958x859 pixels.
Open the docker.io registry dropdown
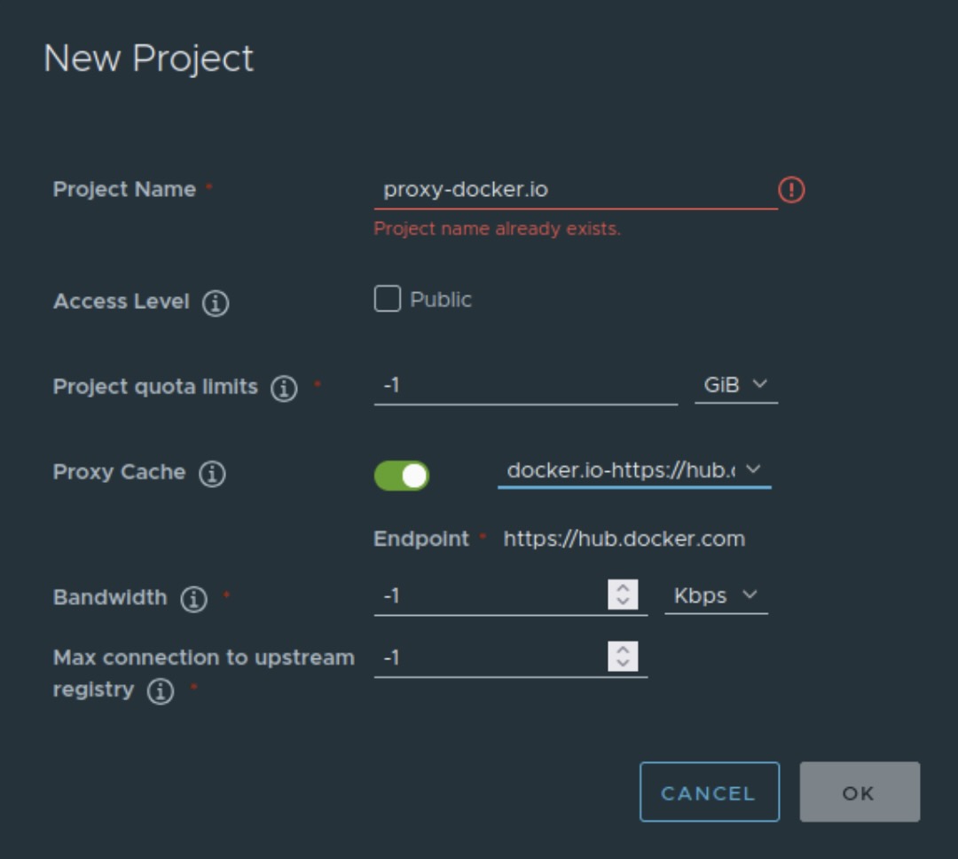coord(633,470)
